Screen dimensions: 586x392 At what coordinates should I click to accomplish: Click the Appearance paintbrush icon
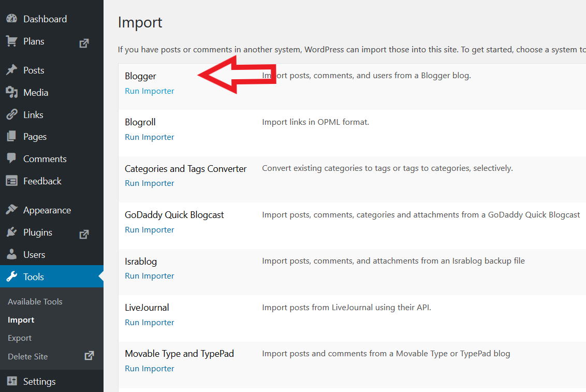[11, 210]
